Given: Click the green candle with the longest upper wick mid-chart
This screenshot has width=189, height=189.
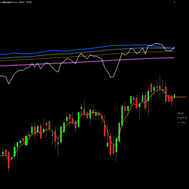Looking at the screenshot, I should tap(84, 112).
